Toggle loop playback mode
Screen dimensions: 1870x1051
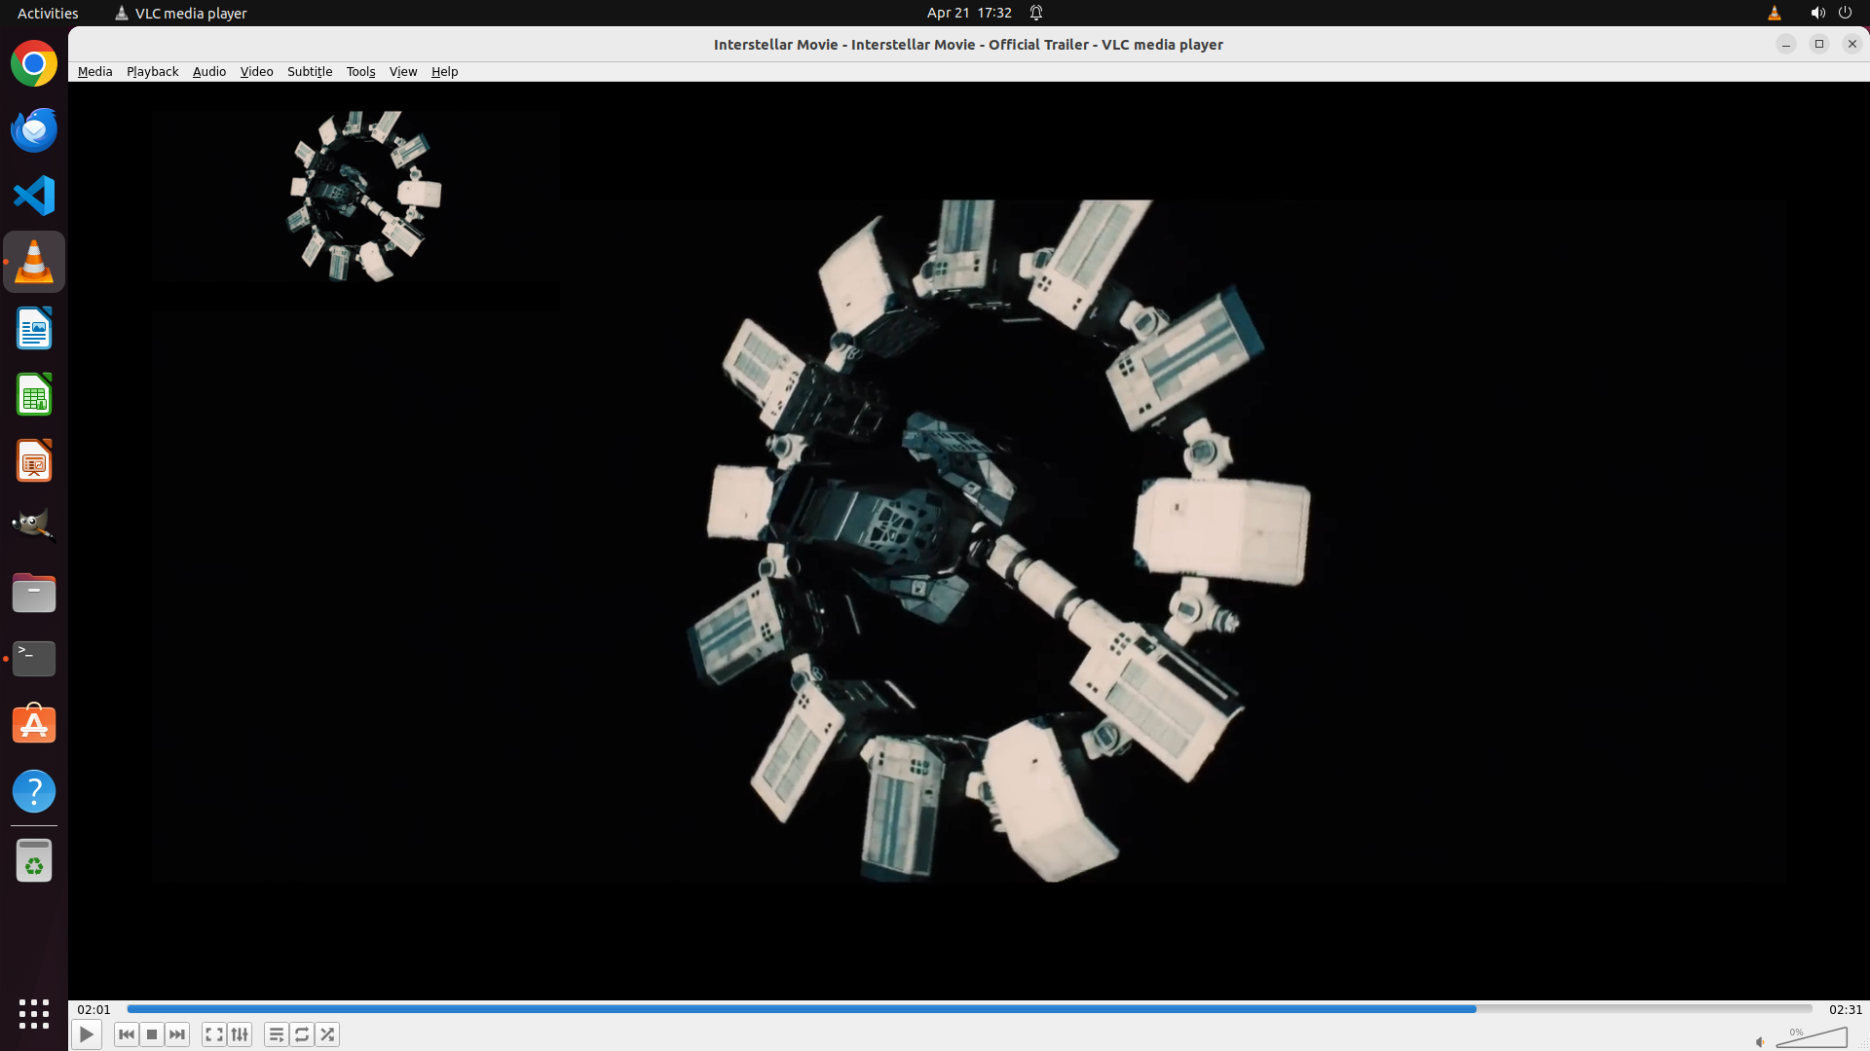pyautogui.click(x=302, y=1034)
